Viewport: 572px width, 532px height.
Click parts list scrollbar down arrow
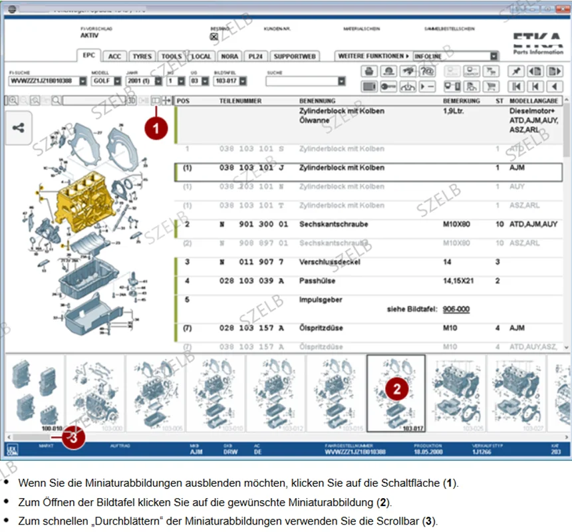566,348
